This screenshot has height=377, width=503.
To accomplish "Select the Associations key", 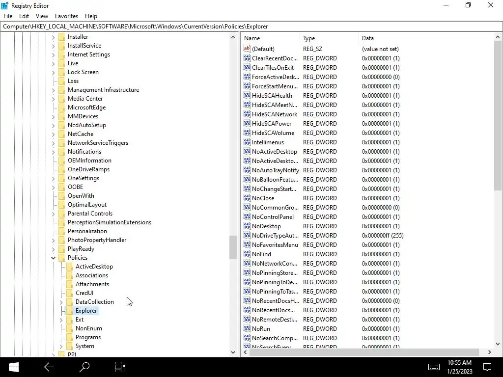I will [x=92, y=275].
